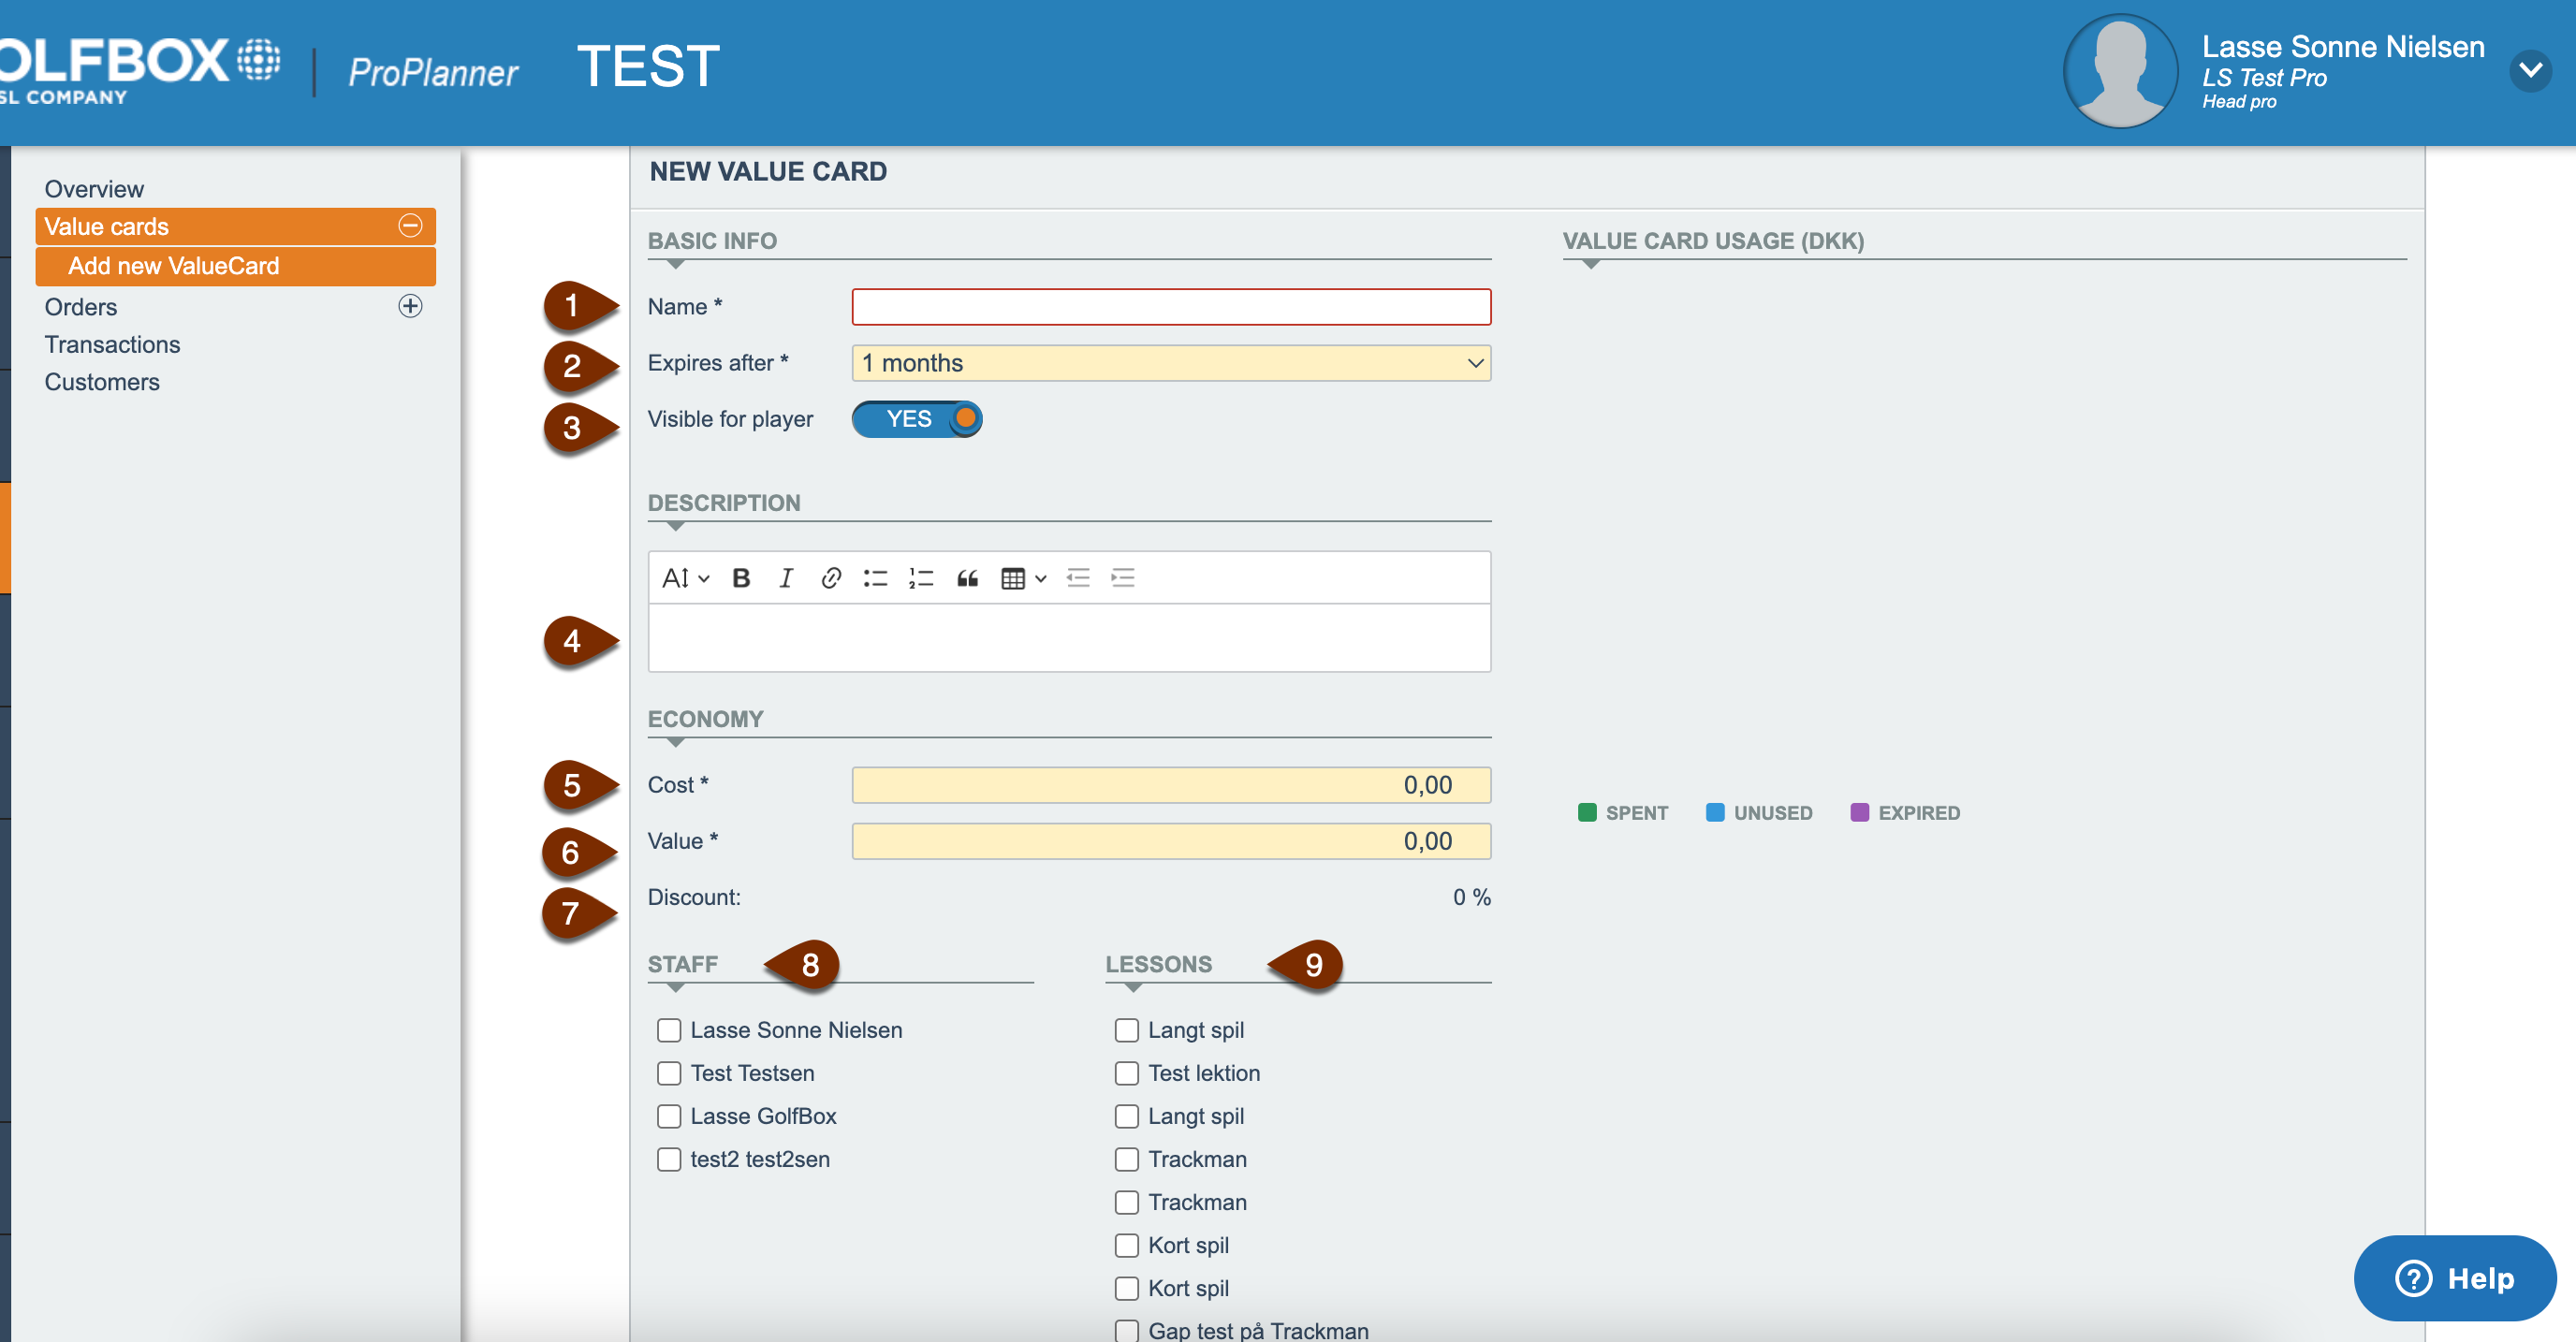Screen dimensions: 2576x1342
Task: Open Orders in the sidebar
Action: (x=81, y=307)
